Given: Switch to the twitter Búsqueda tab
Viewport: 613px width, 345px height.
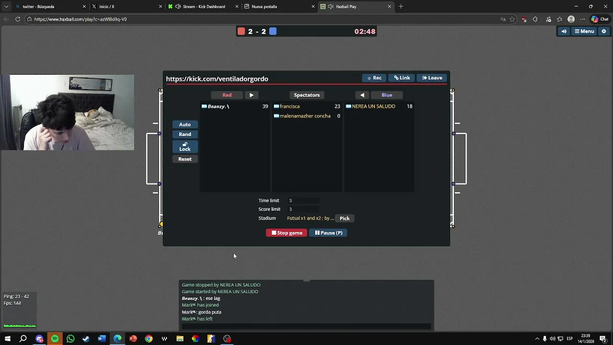Looking at the screenshot, I should click(50, 6).
